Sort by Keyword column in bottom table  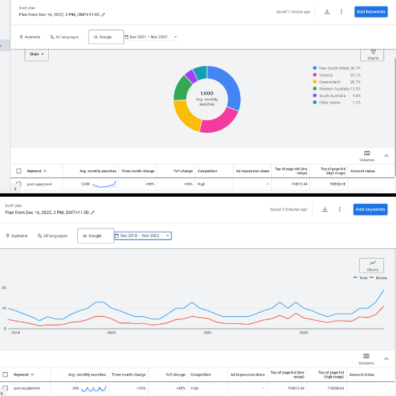[24, 374]
